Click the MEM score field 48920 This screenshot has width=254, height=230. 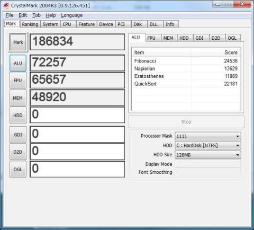click(77, 98)
